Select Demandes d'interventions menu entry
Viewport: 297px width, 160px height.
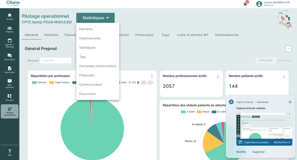pyautogui.click(x=98, y=66)
